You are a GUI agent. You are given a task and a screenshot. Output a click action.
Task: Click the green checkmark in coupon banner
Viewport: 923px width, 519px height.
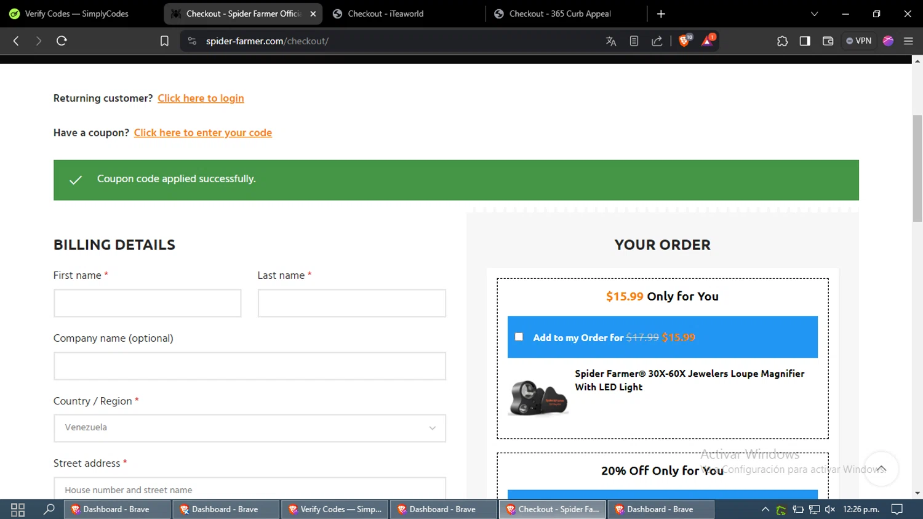[x=76, y=180]
